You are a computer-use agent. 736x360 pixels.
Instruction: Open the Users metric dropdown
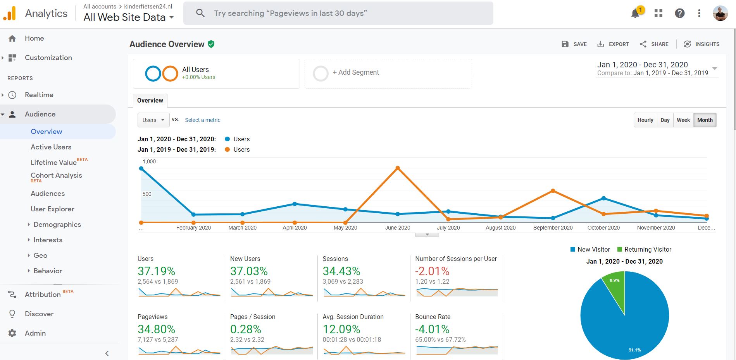tap(153, 120)
